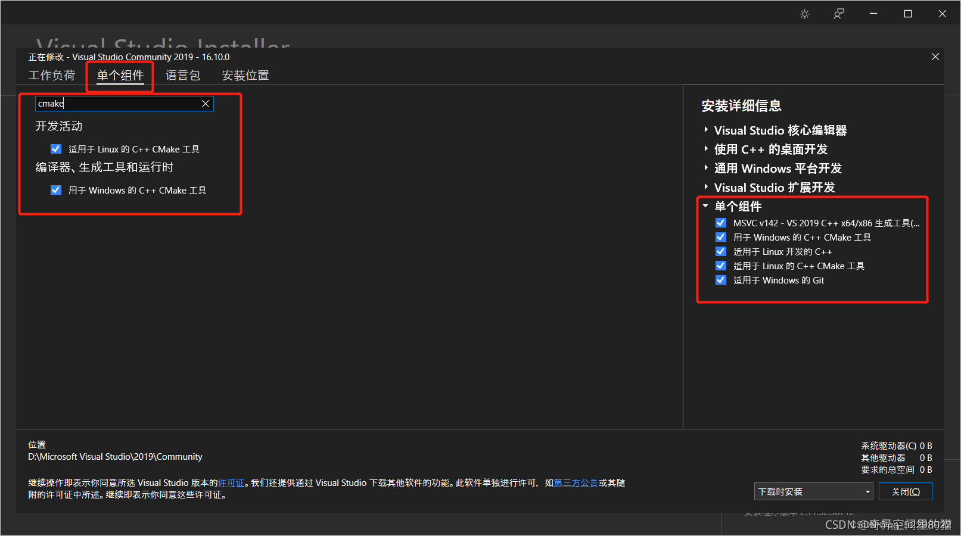Open the 语言包 tab

click(x=183, y=75)
